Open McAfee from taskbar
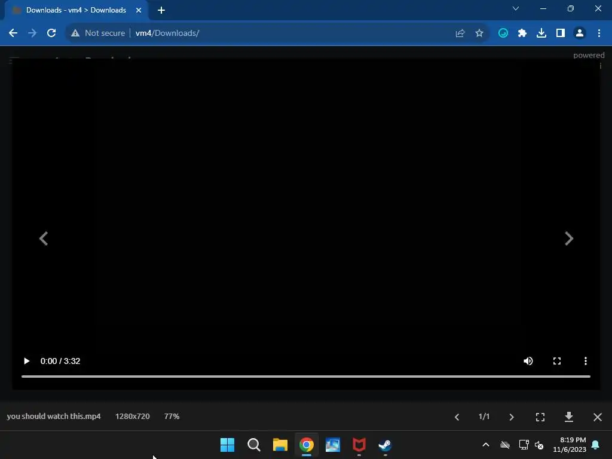This screenshot has height=459, width=612. [359, 445]
